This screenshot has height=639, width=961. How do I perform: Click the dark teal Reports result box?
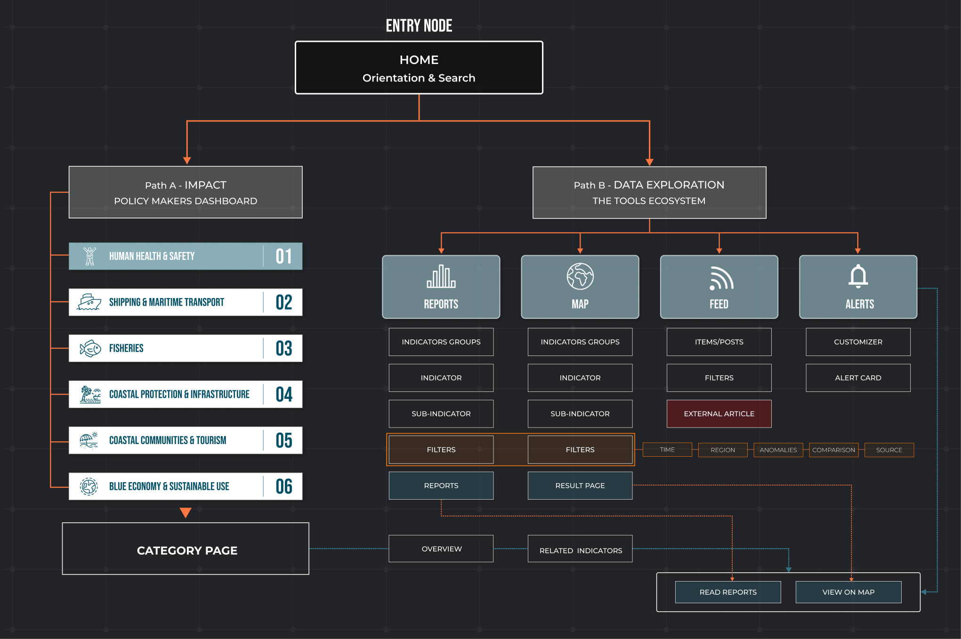point(441,485)
